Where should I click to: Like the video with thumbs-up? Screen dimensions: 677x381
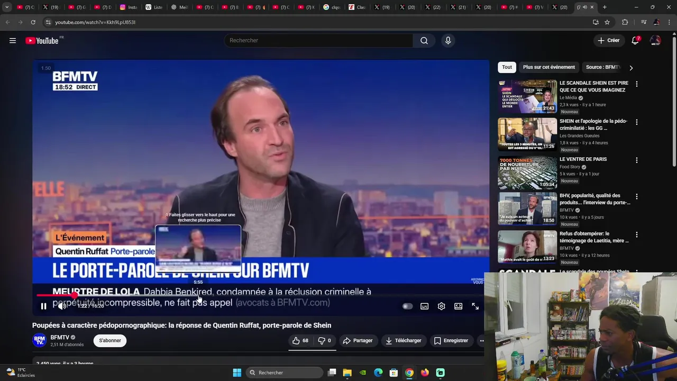coord(300,341)
